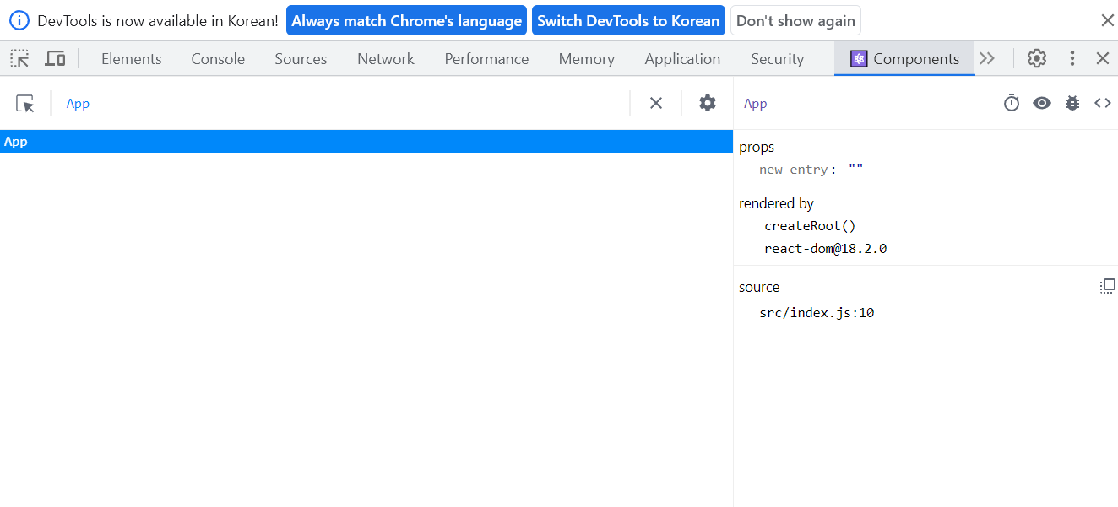The width and height of the screenshot is (1118, 507).
Task: Click Don't show again button
Action: point(795,21)
